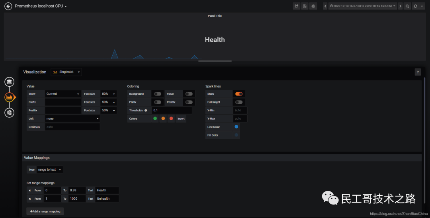The height and width of the screenshot is (218, 430).
Task: Disable Spark lines Show switch
Action: click(x=239, y=94)
